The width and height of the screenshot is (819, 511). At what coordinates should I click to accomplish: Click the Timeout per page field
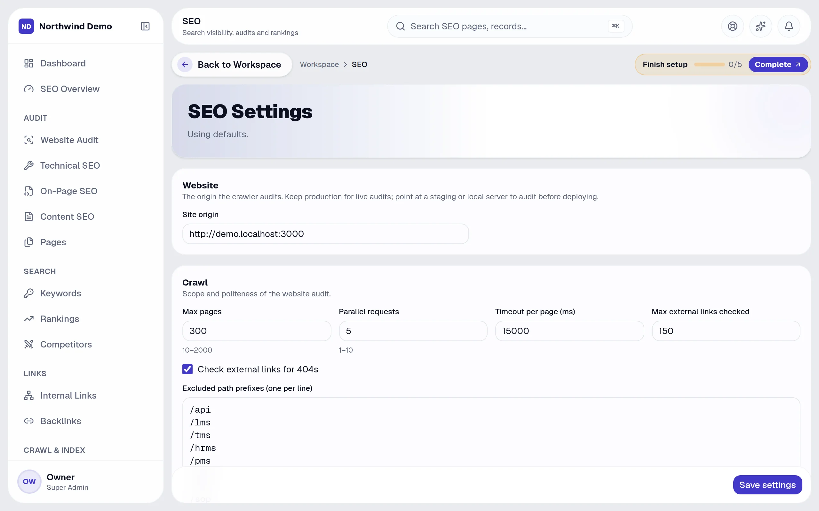[569, 331]
